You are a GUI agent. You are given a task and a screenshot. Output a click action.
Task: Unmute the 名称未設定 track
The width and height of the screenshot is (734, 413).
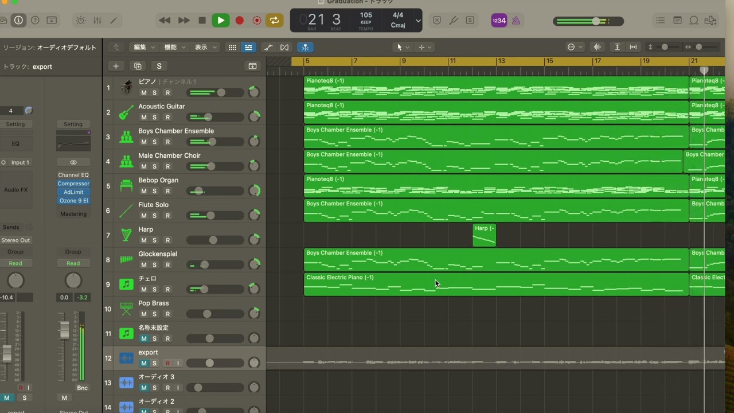point(143,338)
